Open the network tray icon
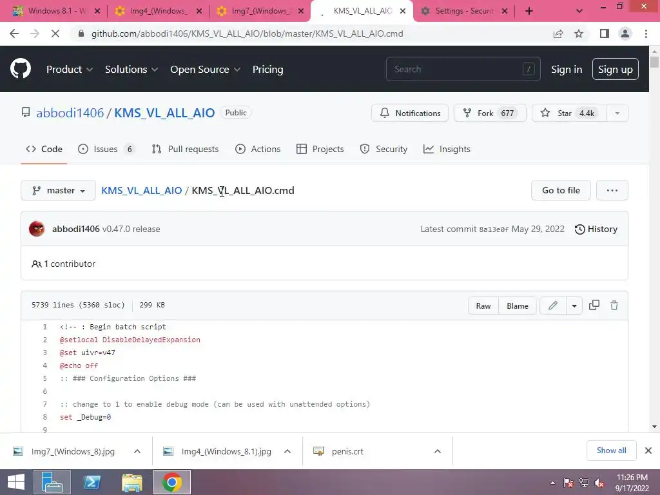The height and width of the screenshot is (495, 660). click(584, 483)
